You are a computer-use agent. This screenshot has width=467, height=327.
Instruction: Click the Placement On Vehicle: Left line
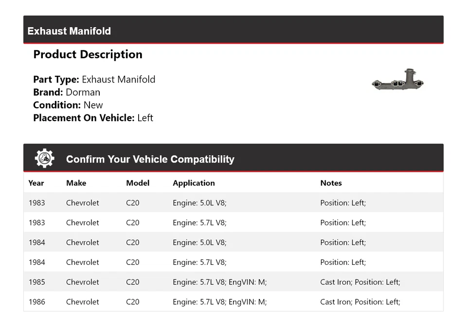coord(93,117)
